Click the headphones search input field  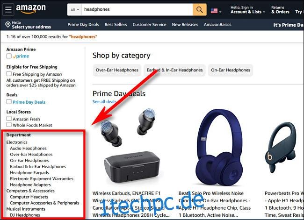pos(137,9)
